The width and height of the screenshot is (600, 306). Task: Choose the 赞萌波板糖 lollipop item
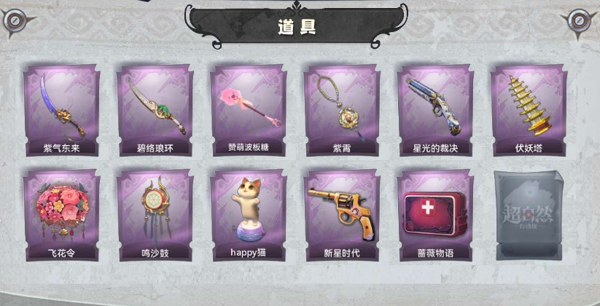(249, 110)
